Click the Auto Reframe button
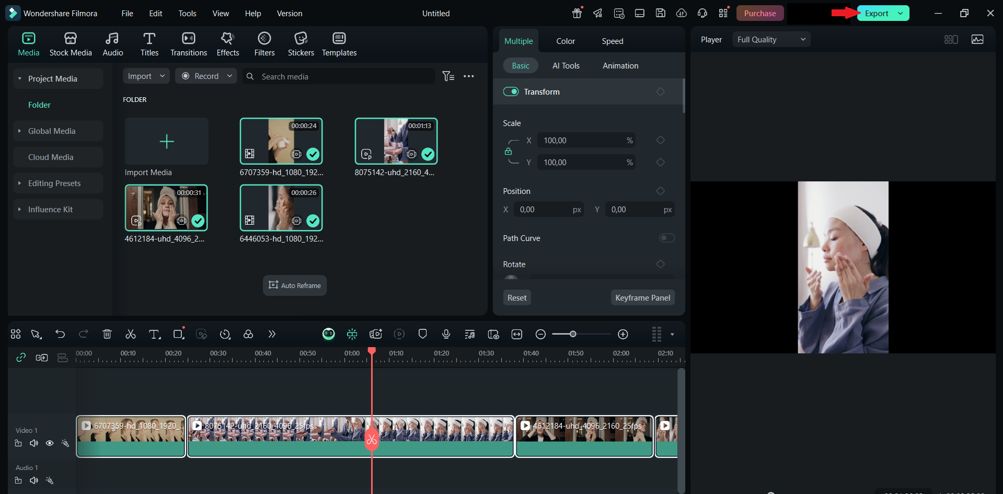This screenshot has width=1003, height=494. click(x=295, y=285)
